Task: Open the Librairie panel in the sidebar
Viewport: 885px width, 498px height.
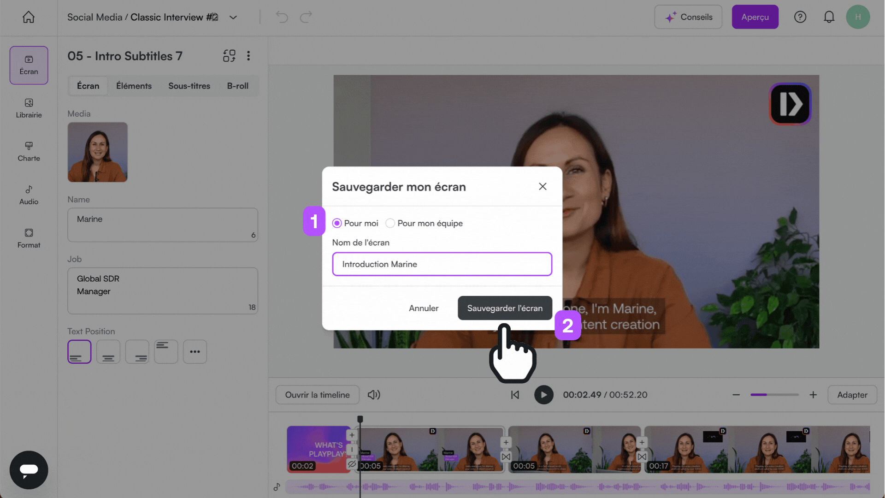Action: (29, 108)
